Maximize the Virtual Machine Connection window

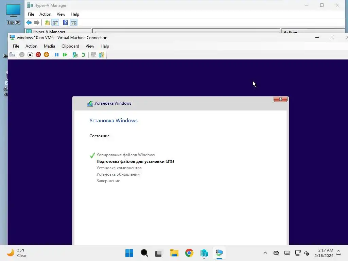(x=332, y=37)
